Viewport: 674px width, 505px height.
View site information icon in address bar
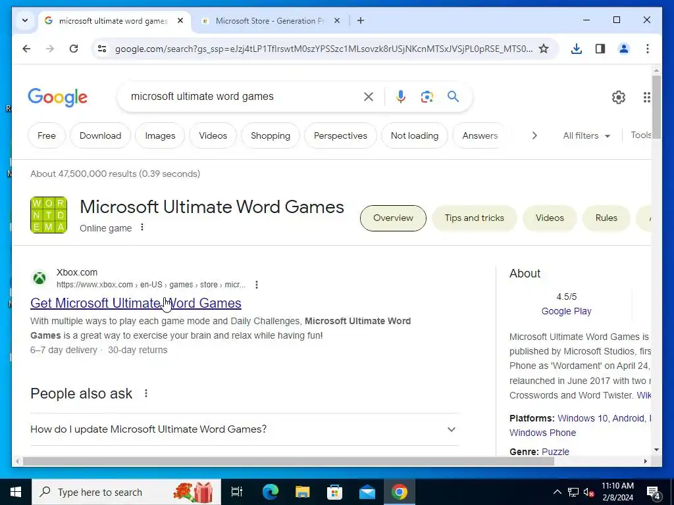pyautogui.click(x=102, y=49)
